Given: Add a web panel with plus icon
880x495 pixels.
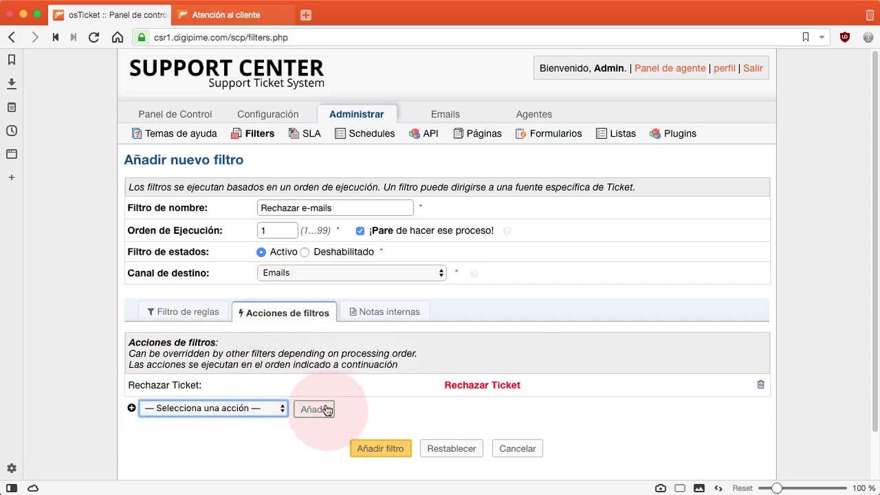Looking at the screenshot, I should tap(12, 177).
